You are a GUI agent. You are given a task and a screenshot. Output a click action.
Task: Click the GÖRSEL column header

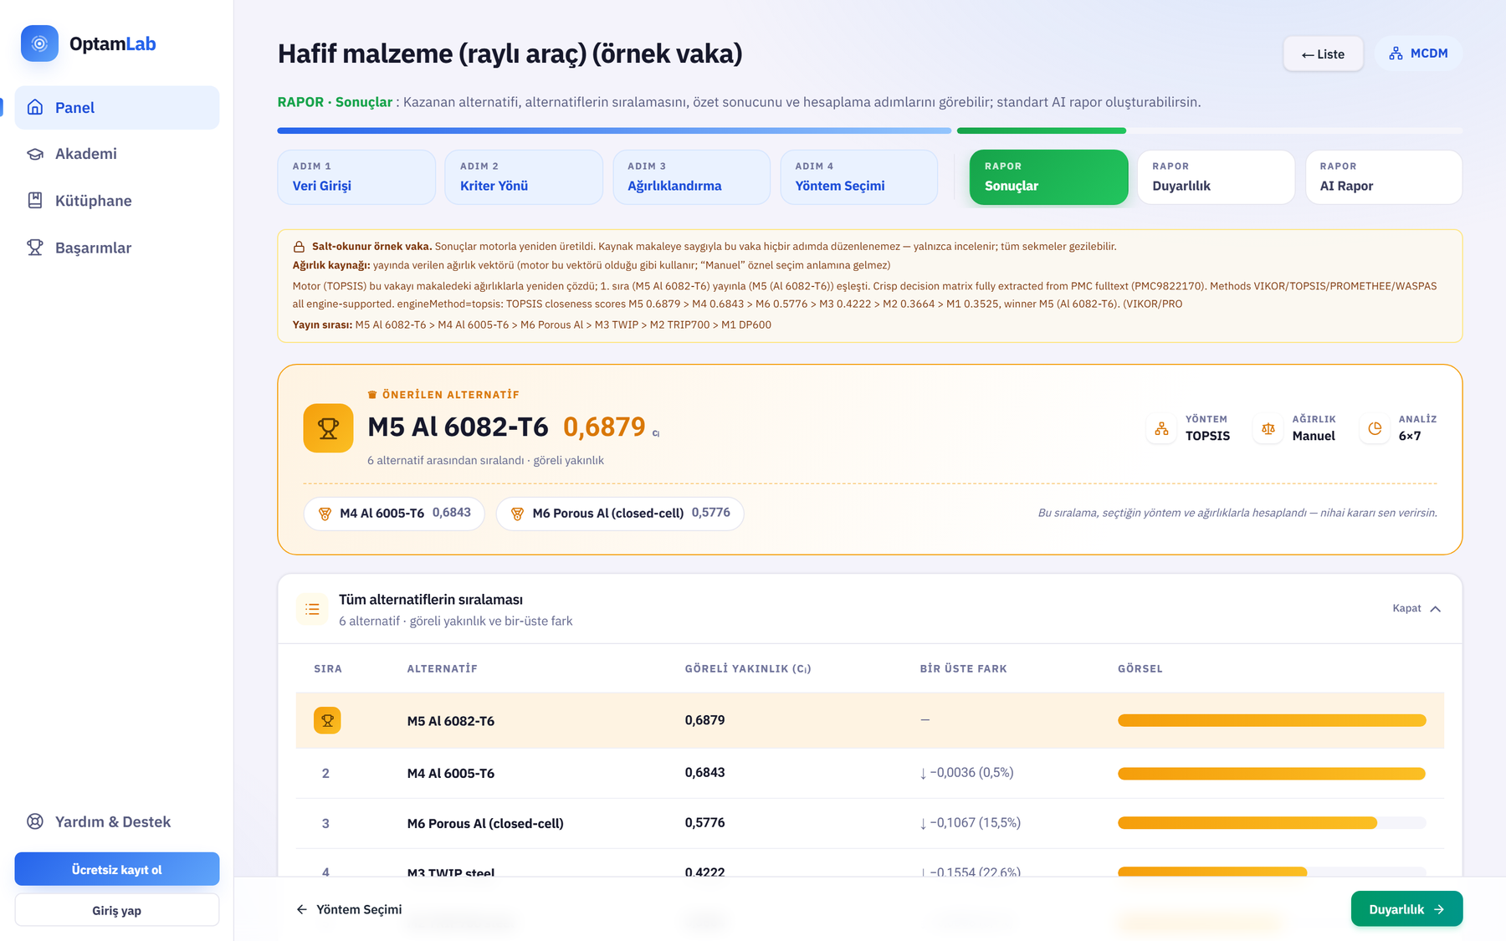[x=1140, y=668]
